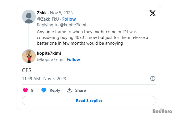Click the like count 9
The width and height of the screenshot is (173, 114).
[32, 90]
